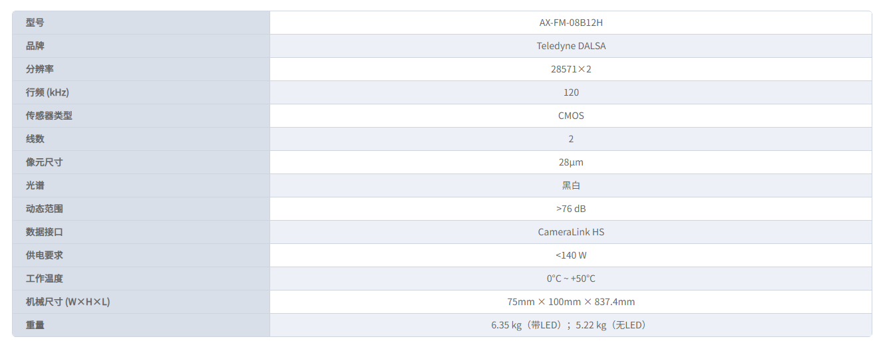
Task: Click the resolution value 28571×2
Action: [x=571, y=69]
